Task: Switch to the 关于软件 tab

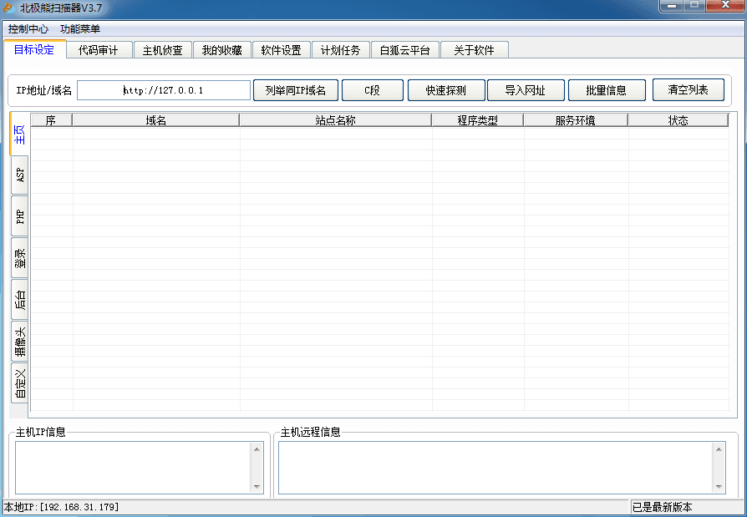Action: [474, 50]
